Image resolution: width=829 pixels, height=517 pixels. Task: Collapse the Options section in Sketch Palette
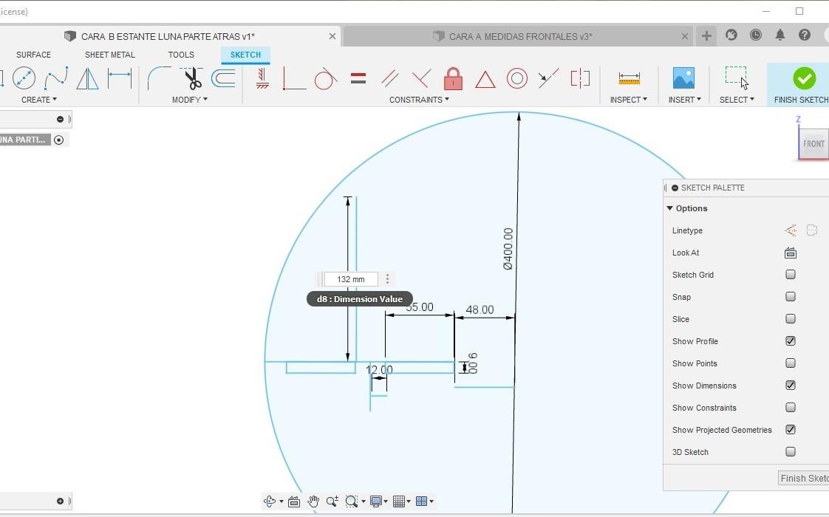click(x=670, y=208)
